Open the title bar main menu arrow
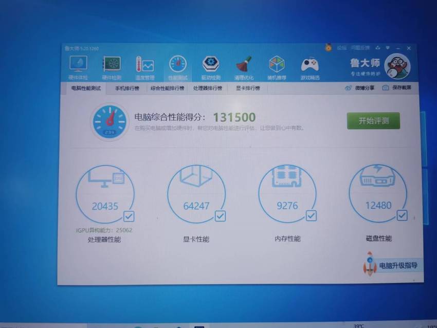 388,48
